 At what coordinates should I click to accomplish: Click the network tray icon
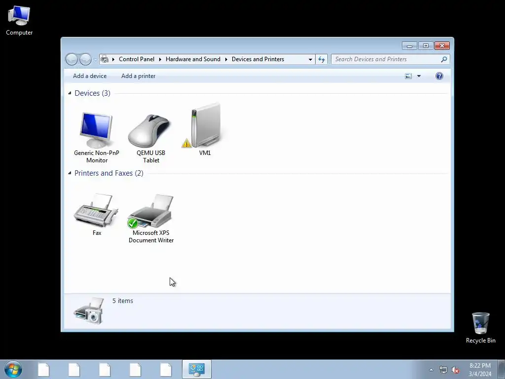443,370
